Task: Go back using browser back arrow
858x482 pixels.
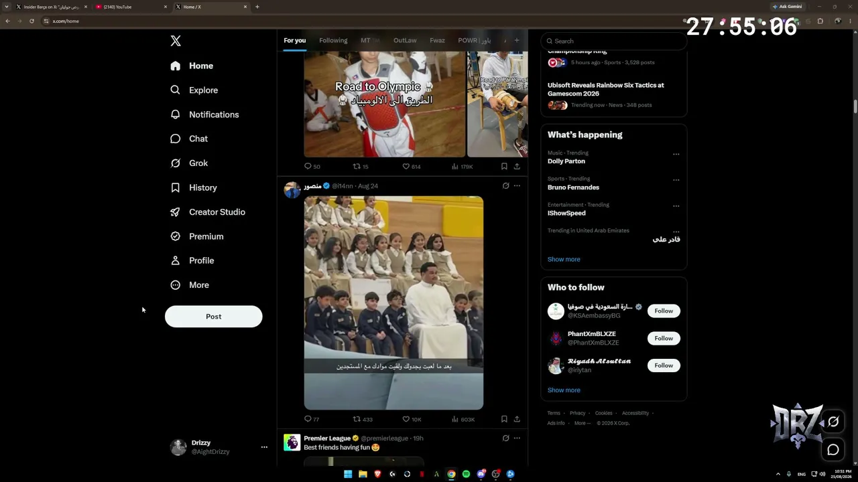Action: click(7, 21)
